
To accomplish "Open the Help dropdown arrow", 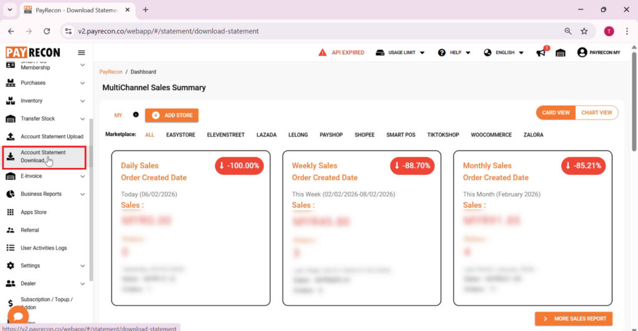I will [x=468, y=53].
